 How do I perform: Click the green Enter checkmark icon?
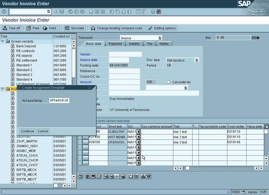[x=4, y=12]
